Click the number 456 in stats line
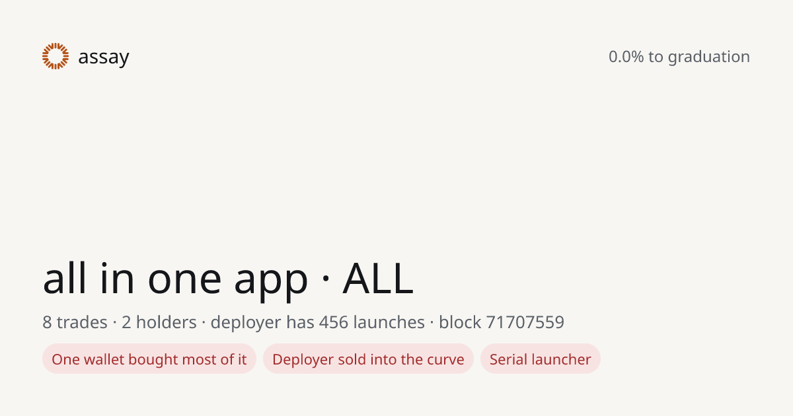 click(334, 322)
